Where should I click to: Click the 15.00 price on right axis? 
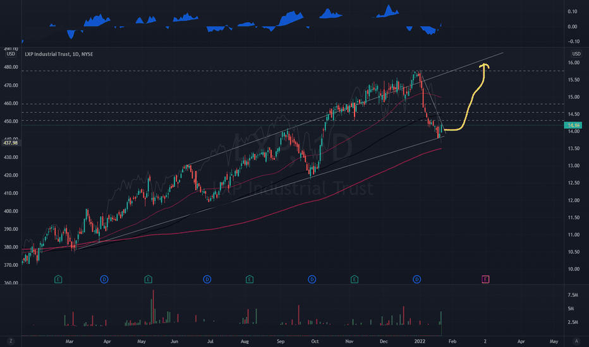point(574,97)
